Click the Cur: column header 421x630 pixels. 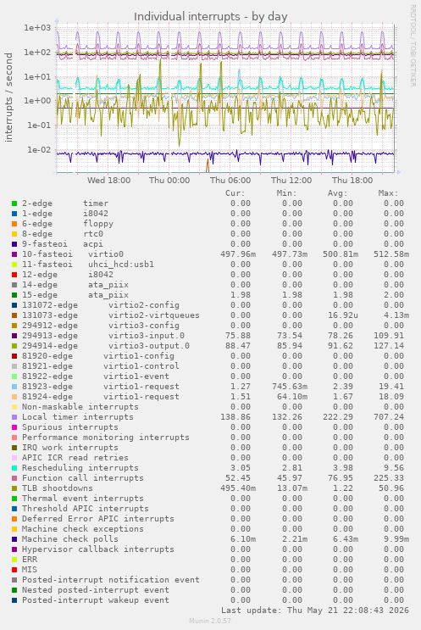(235, 193)
